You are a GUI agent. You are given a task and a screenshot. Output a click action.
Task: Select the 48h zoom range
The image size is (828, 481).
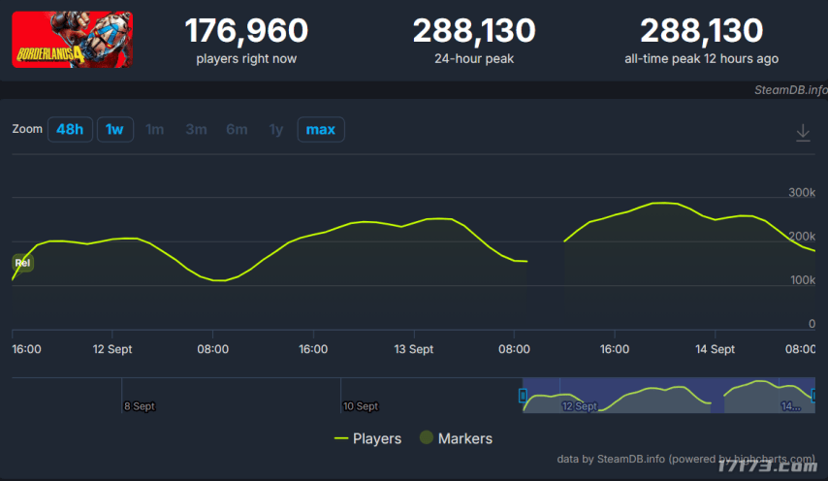(x=70, y=129)
